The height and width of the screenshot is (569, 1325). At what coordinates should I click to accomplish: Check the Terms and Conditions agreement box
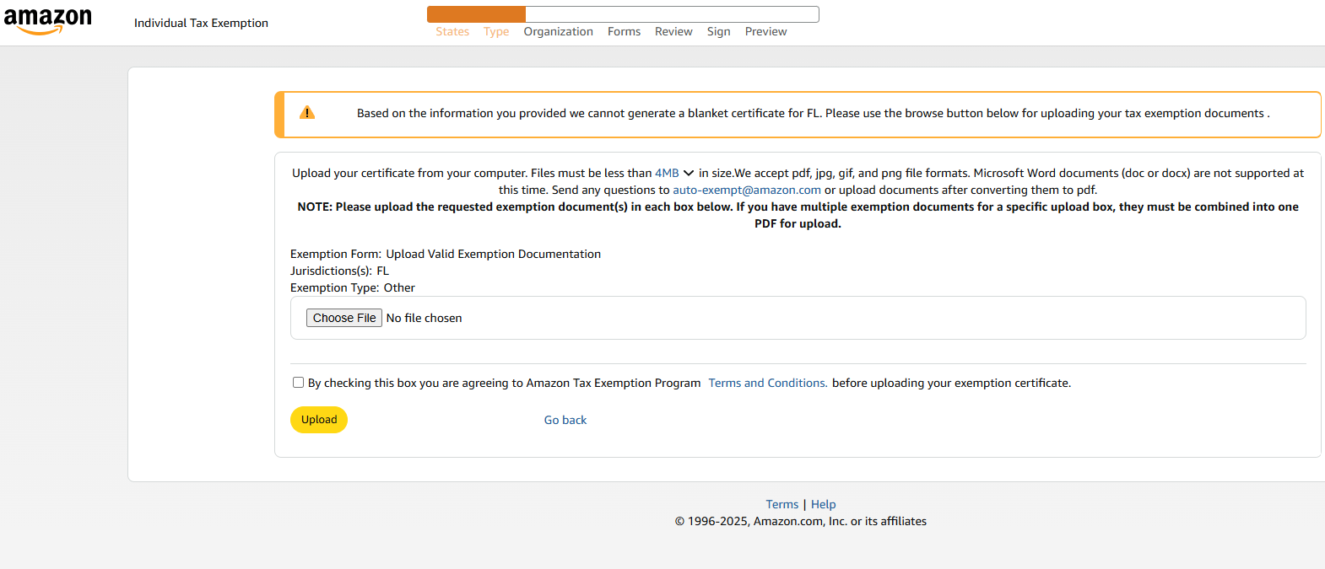(x=298, y=383)
